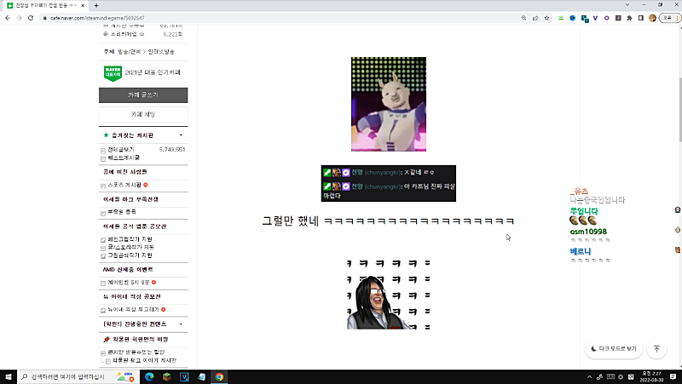Bookmark this page with the star icon
The width and height of the screenshot is (682, 384).
coord(546,18)
